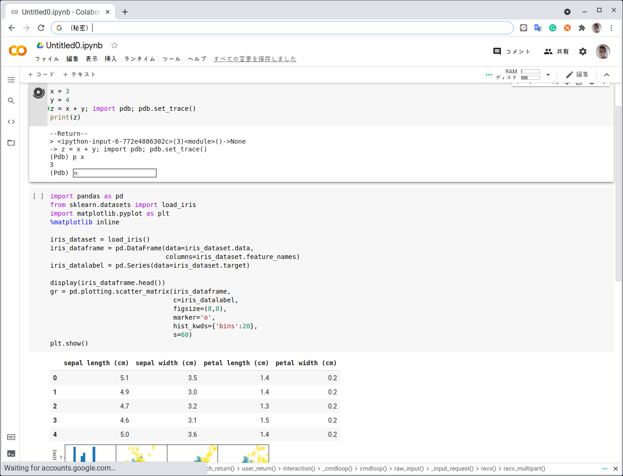This screenshot has height=476, width=623.
Task: Open the code snippets panel
Action: [x=11, y=122]
